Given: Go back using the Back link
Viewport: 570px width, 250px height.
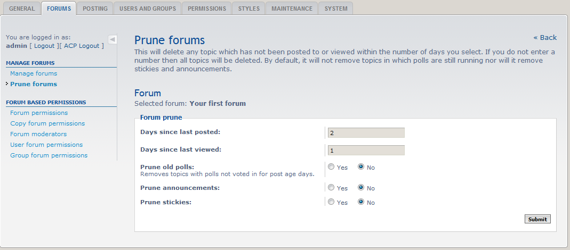Looking at the screenshot, I should (x=545, y=38).
